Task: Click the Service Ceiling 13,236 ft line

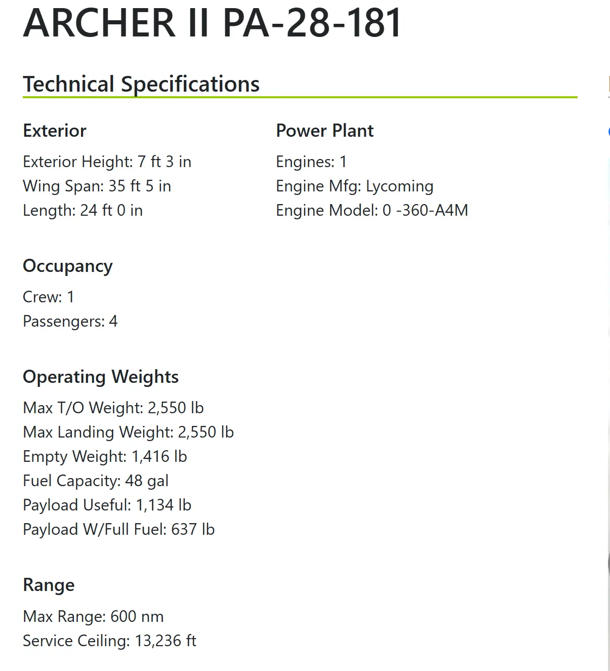Action: 109,641
